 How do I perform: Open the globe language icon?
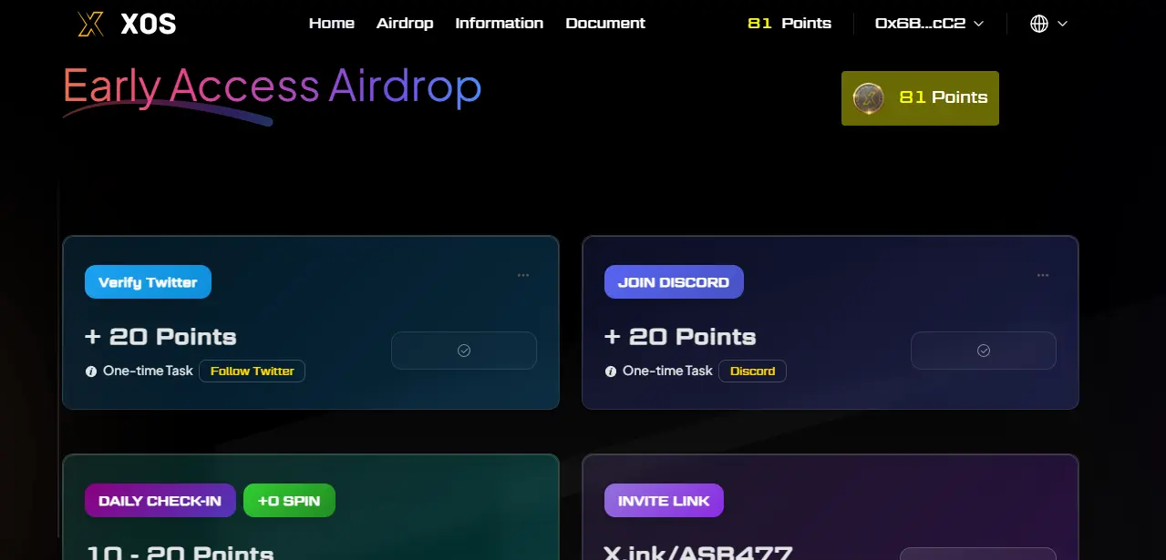(x=1039, y=24)
